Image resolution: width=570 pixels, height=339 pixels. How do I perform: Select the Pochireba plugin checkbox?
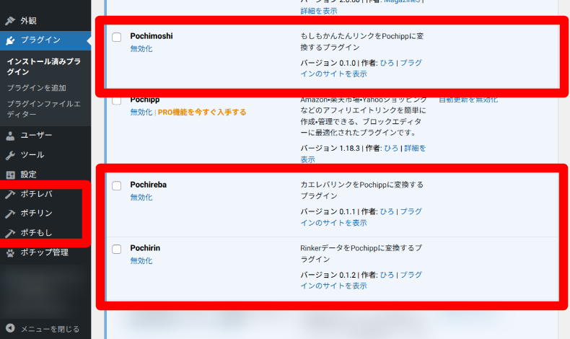point(117,185)
